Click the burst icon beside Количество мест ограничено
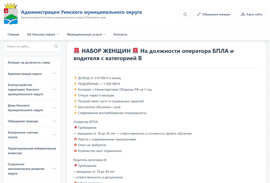Screen dimensions: 270x183 (75, 151)
